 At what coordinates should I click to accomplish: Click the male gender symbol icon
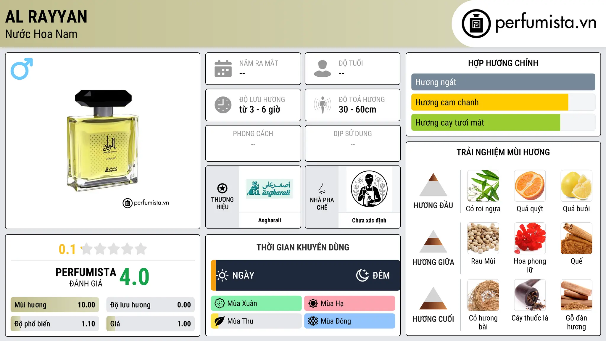tap(22, 69)
